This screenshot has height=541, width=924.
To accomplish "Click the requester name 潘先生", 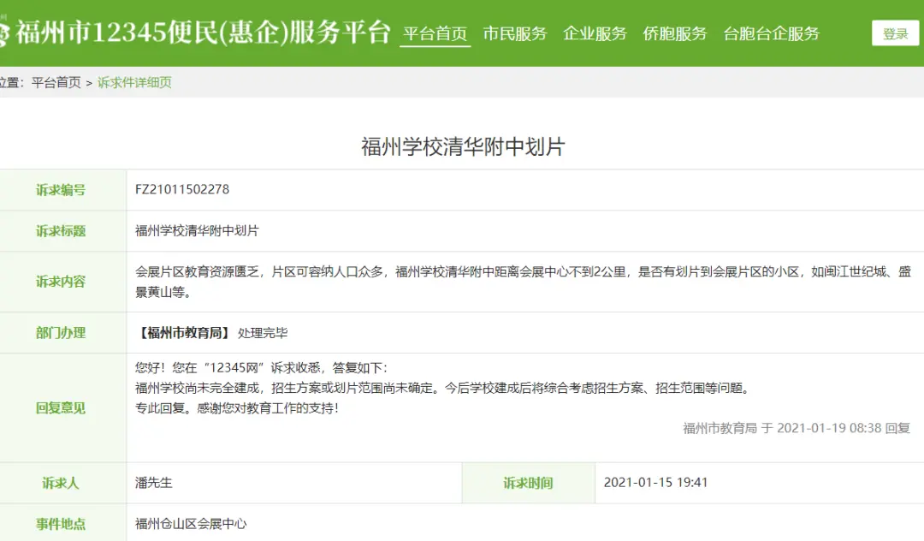I will coord(154,483).
